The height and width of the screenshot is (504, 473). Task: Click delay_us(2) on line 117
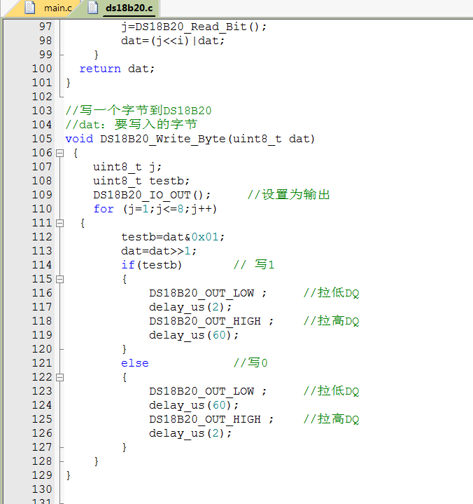point(186,307)
